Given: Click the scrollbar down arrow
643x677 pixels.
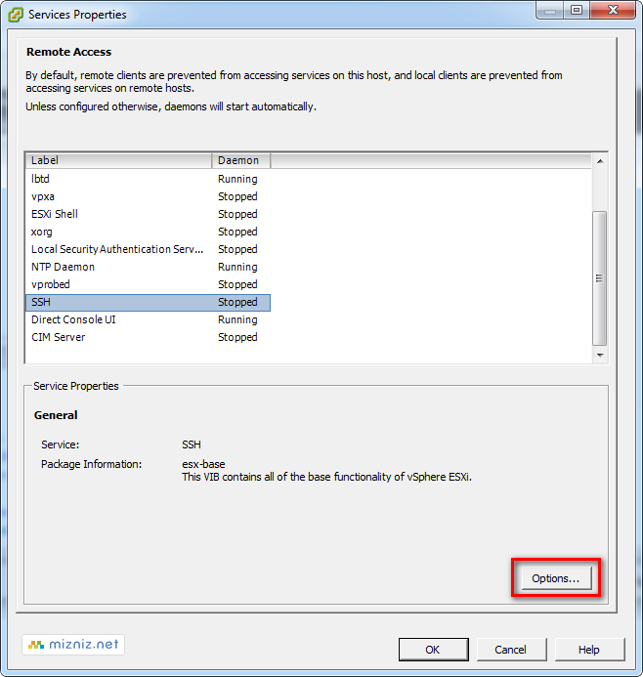Looking at the screenshot, I should pyautogui.click(x=600, y=356).
